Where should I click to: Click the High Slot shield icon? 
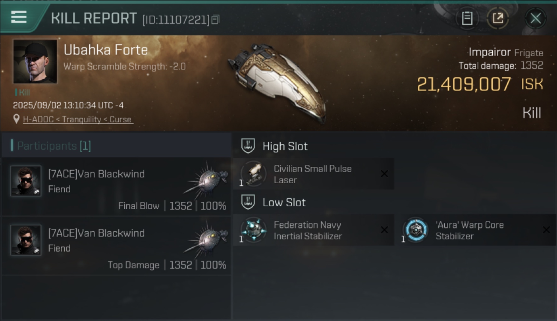pos(248,146)
